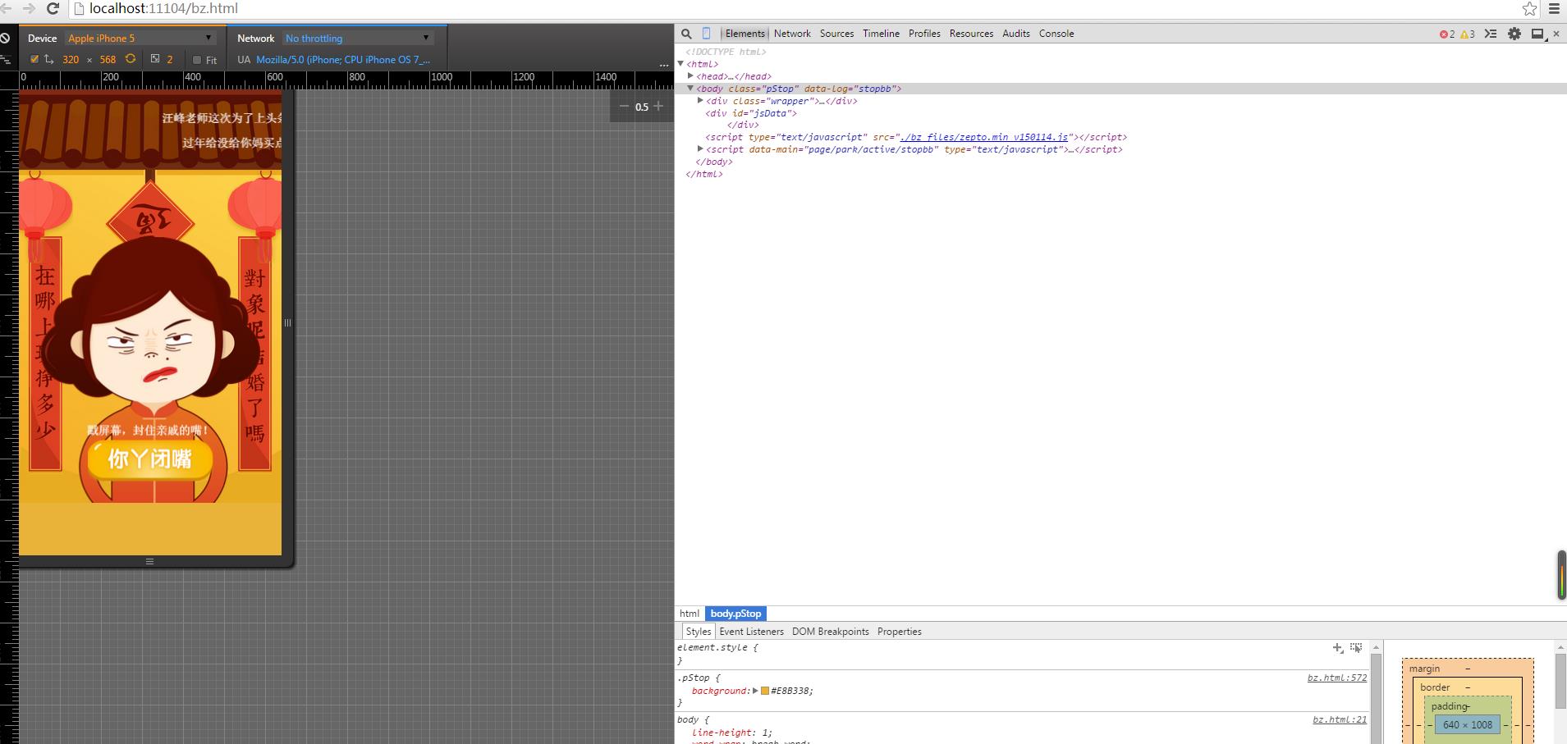Screen dimensions: 1567x744
Task: Click the yellow warning count indicator
Action: click(1468, 34)
